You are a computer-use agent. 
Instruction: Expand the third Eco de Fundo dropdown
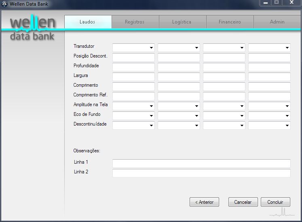pyautogui.click(x=224, y=115)
